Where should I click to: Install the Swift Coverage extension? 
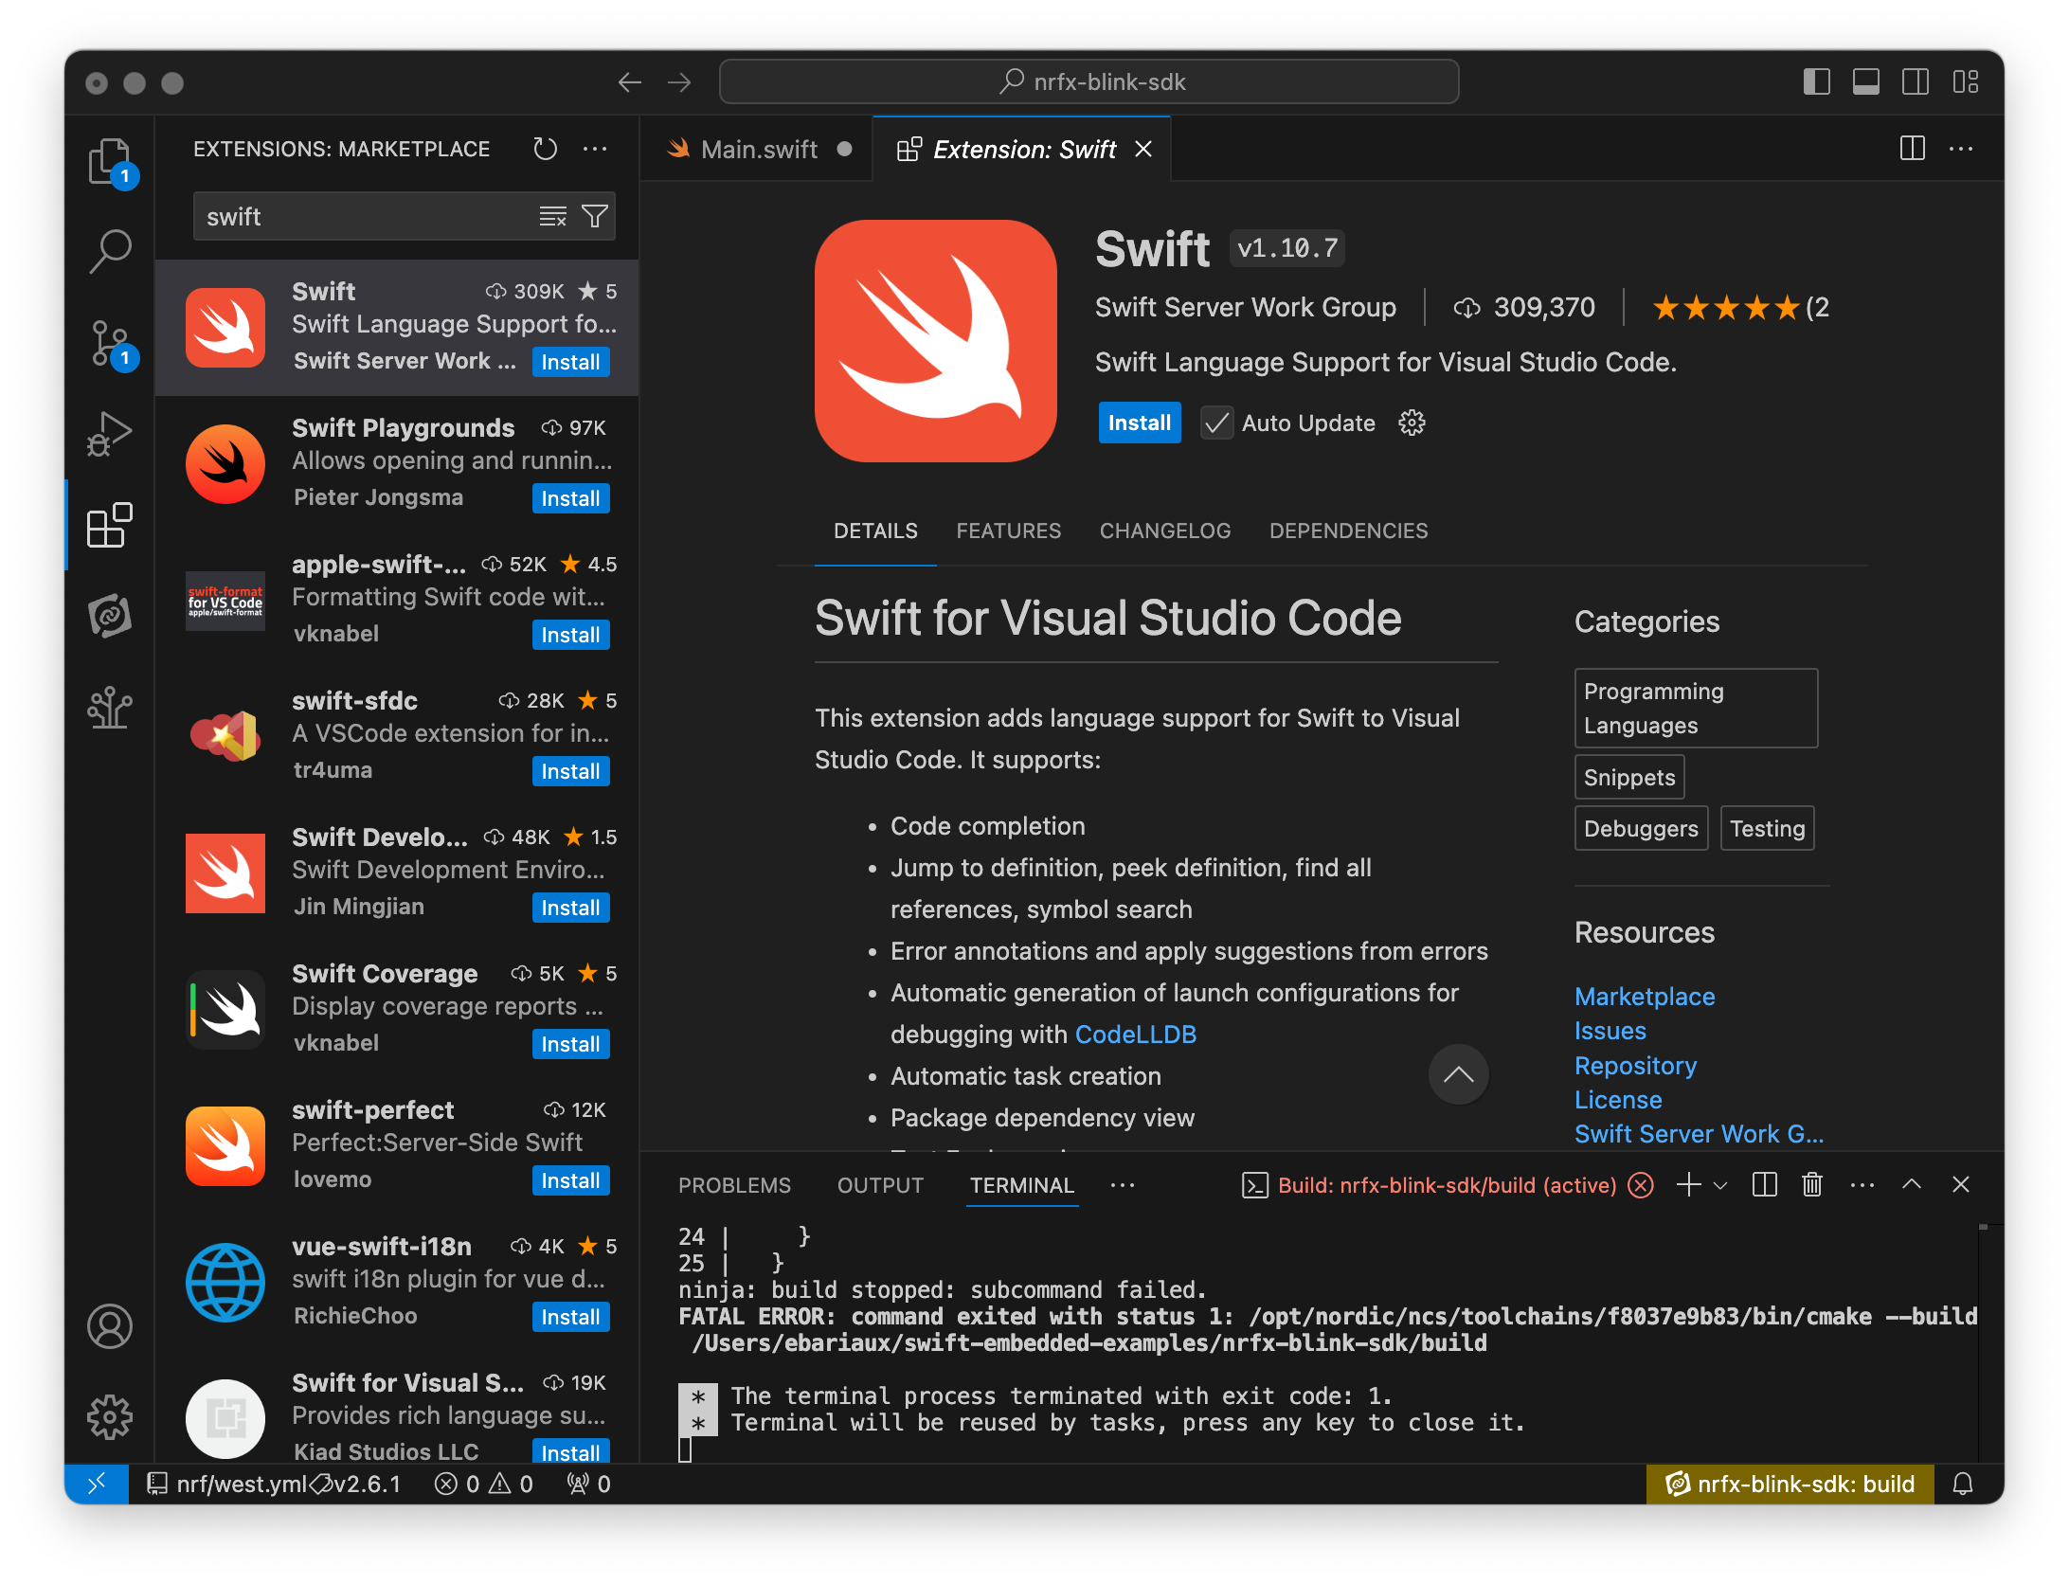point(570,1044)
